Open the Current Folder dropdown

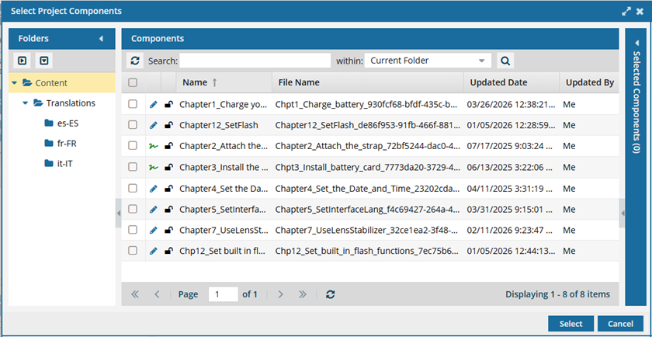428,61
